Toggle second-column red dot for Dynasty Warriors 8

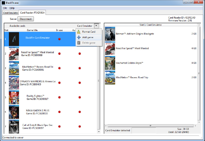80,83
